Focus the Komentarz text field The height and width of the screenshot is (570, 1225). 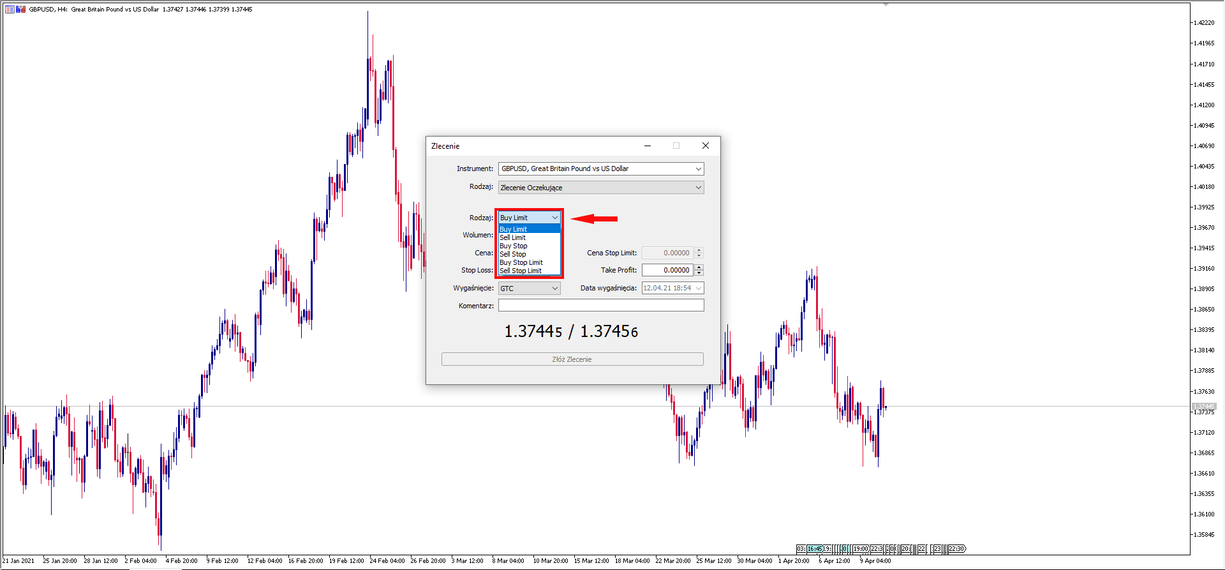(x=601, y=306)
